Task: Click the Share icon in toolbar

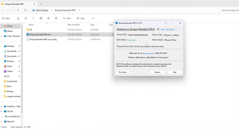Action: [x=48, y=18]
